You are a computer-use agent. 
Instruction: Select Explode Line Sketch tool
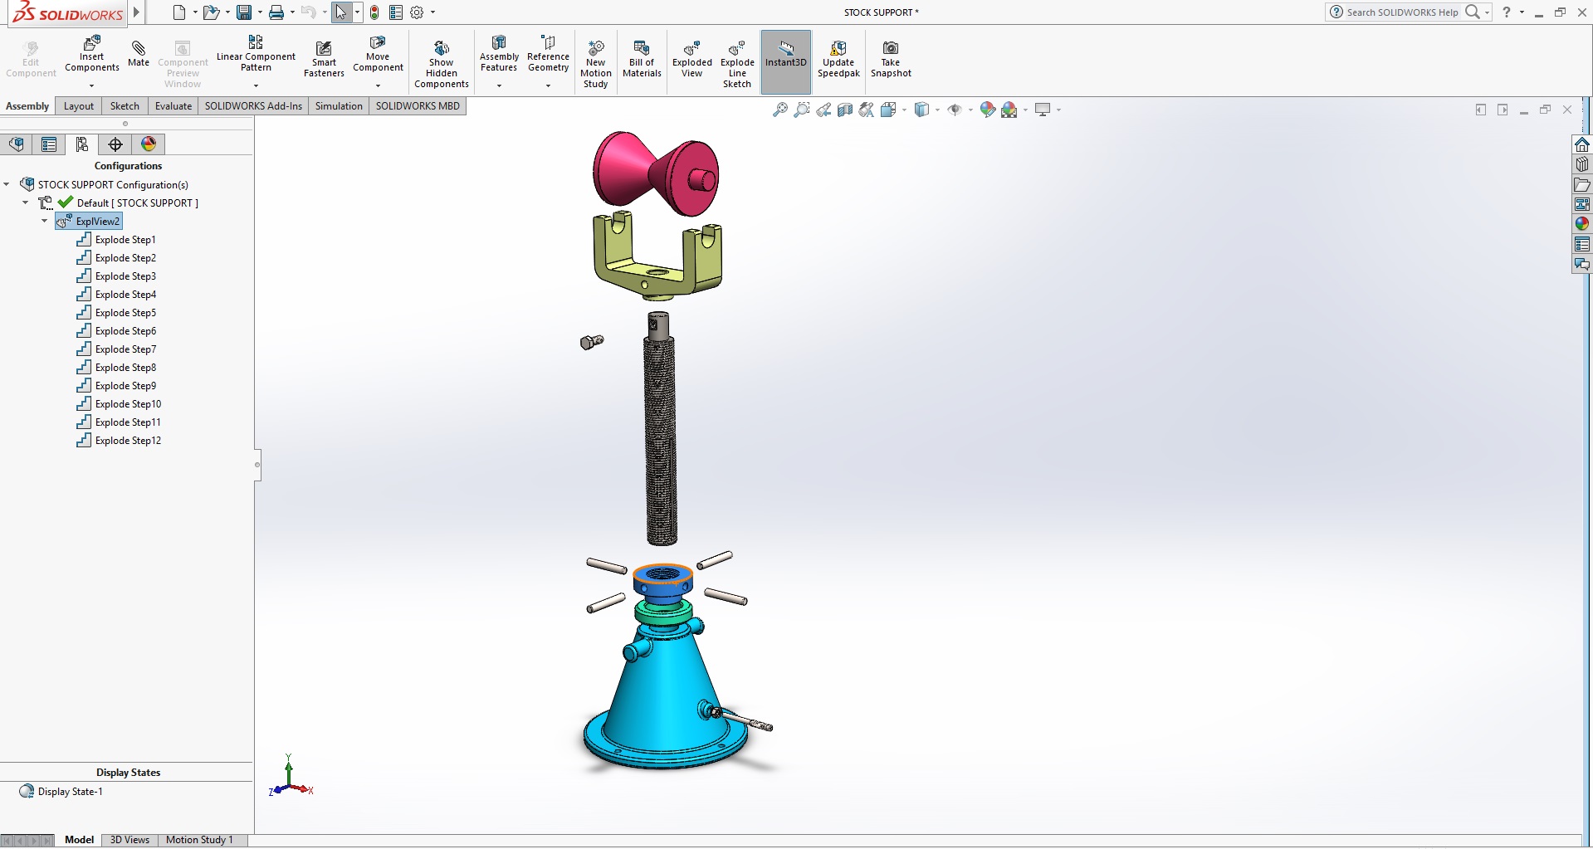[737, 48]
